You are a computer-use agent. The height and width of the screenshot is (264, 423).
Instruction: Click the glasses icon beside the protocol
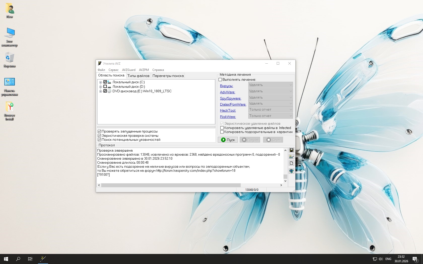tap(291, 157)
